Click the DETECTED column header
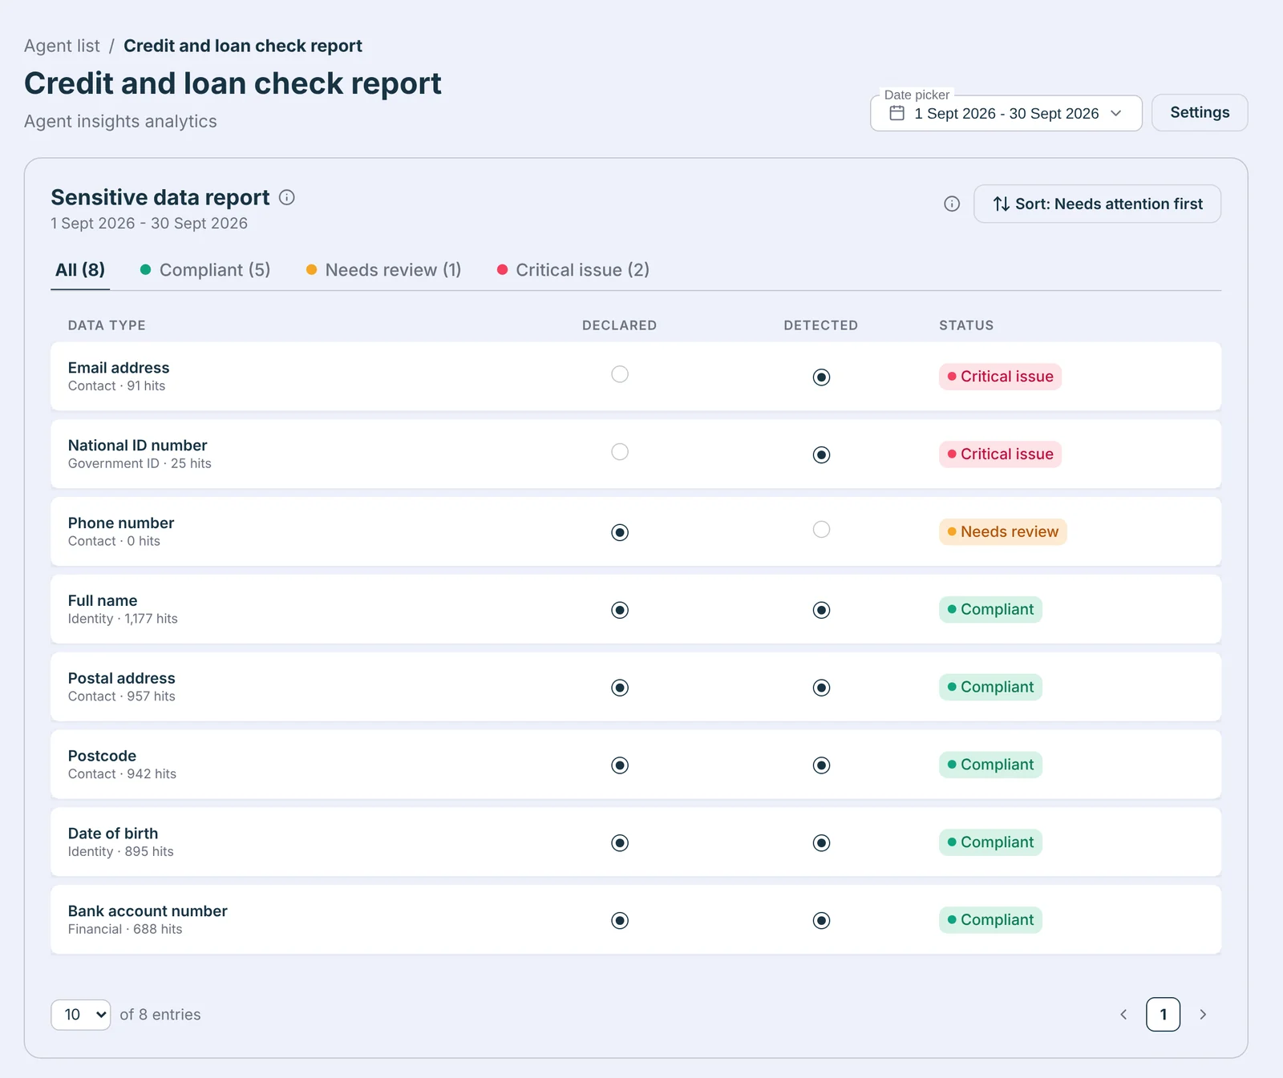Image resolution: width=1283 pixels, height=1078 pixels. pyautogui.click(x=820, y=325)
